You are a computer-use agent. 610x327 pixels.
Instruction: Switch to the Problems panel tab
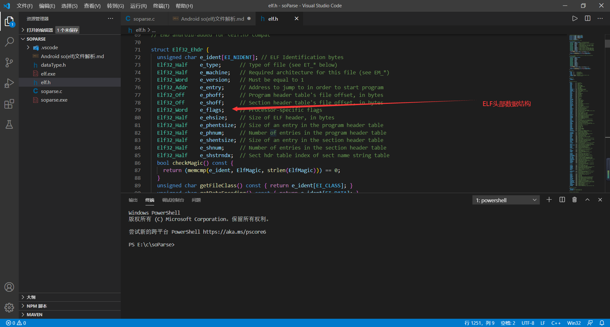(x=196, y=200)
